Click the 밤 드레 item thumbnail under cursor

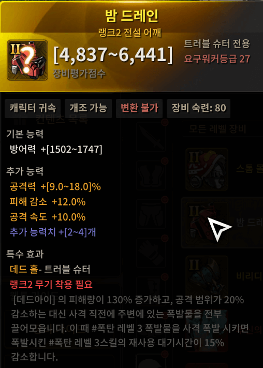point(207,223)
